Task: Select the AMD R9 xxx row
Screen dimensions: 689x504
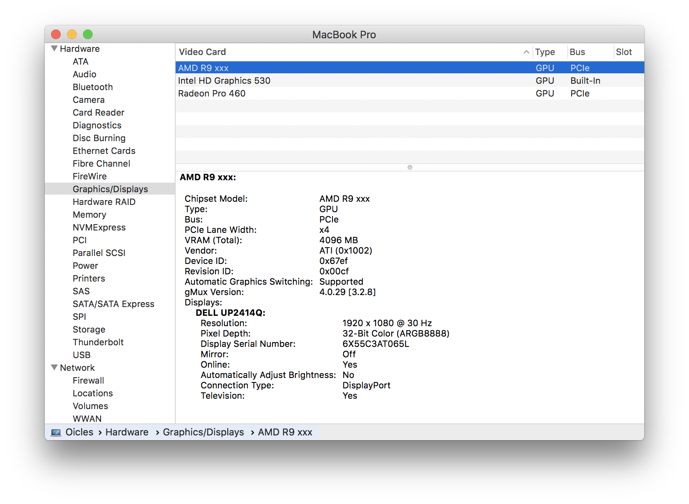Action: (410, 68)
